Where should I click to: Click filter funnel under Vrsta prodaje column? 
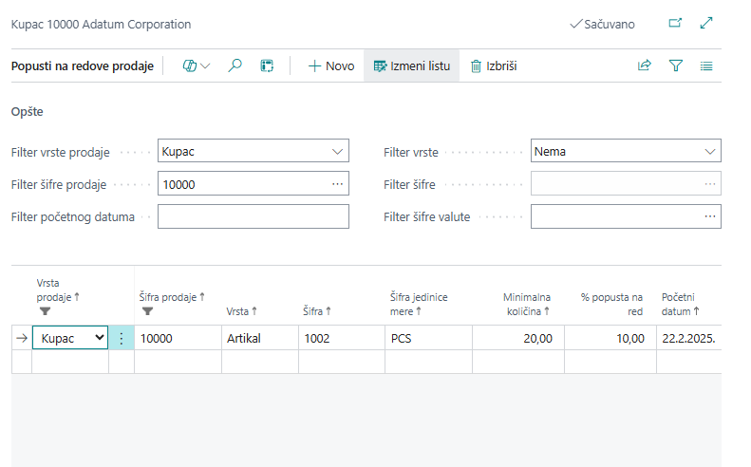[x=44, y=310]
